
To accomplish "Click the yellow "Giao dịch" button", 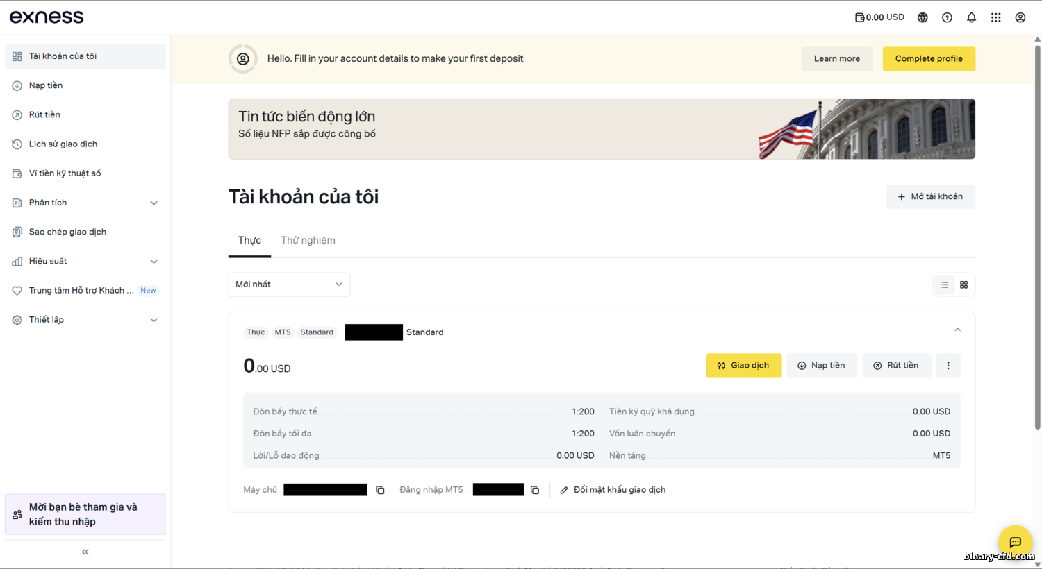I will [x=743, y=366].
